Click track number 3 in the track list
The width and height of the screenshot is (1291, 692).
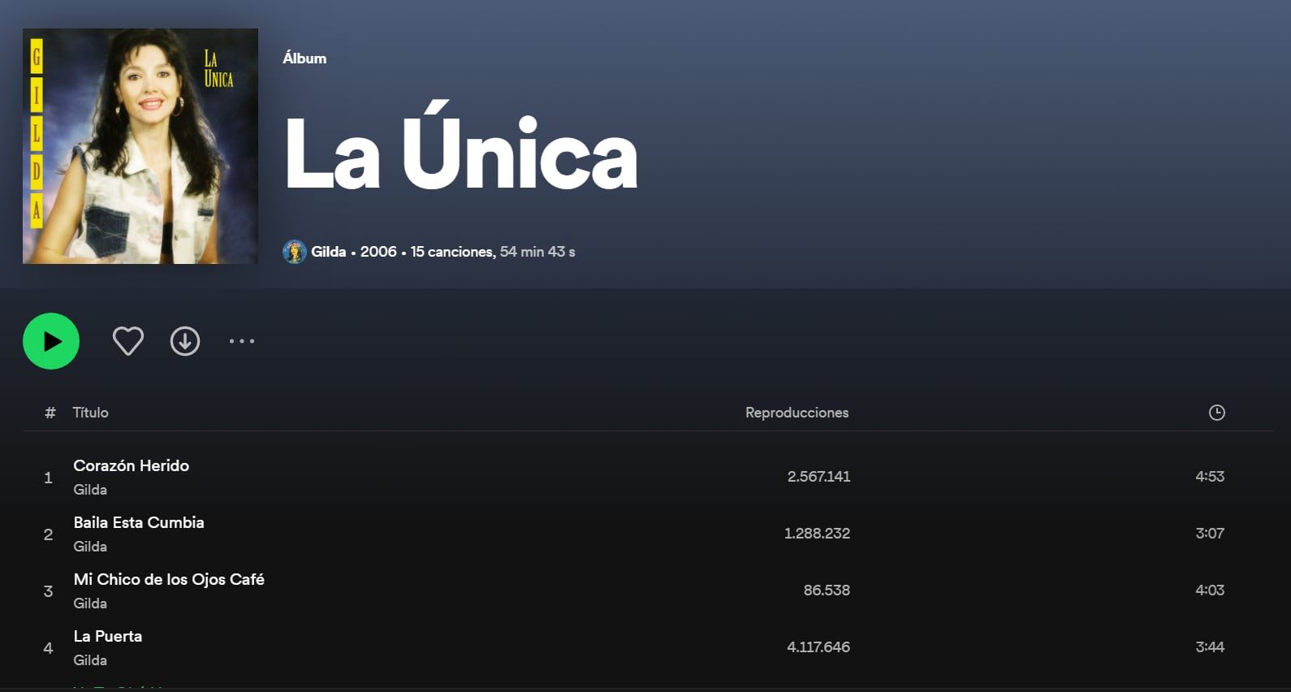point(48,591)
